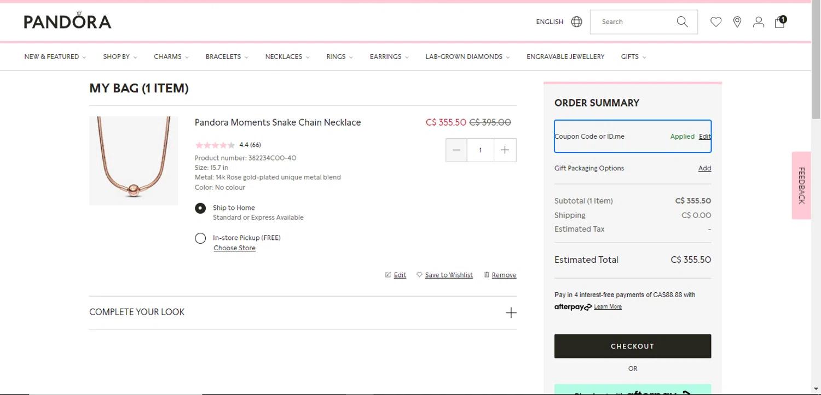Select In-store Pickup (FREE) radio button
The width and height of the screenshot is (821, 395).
click(200, 238)
